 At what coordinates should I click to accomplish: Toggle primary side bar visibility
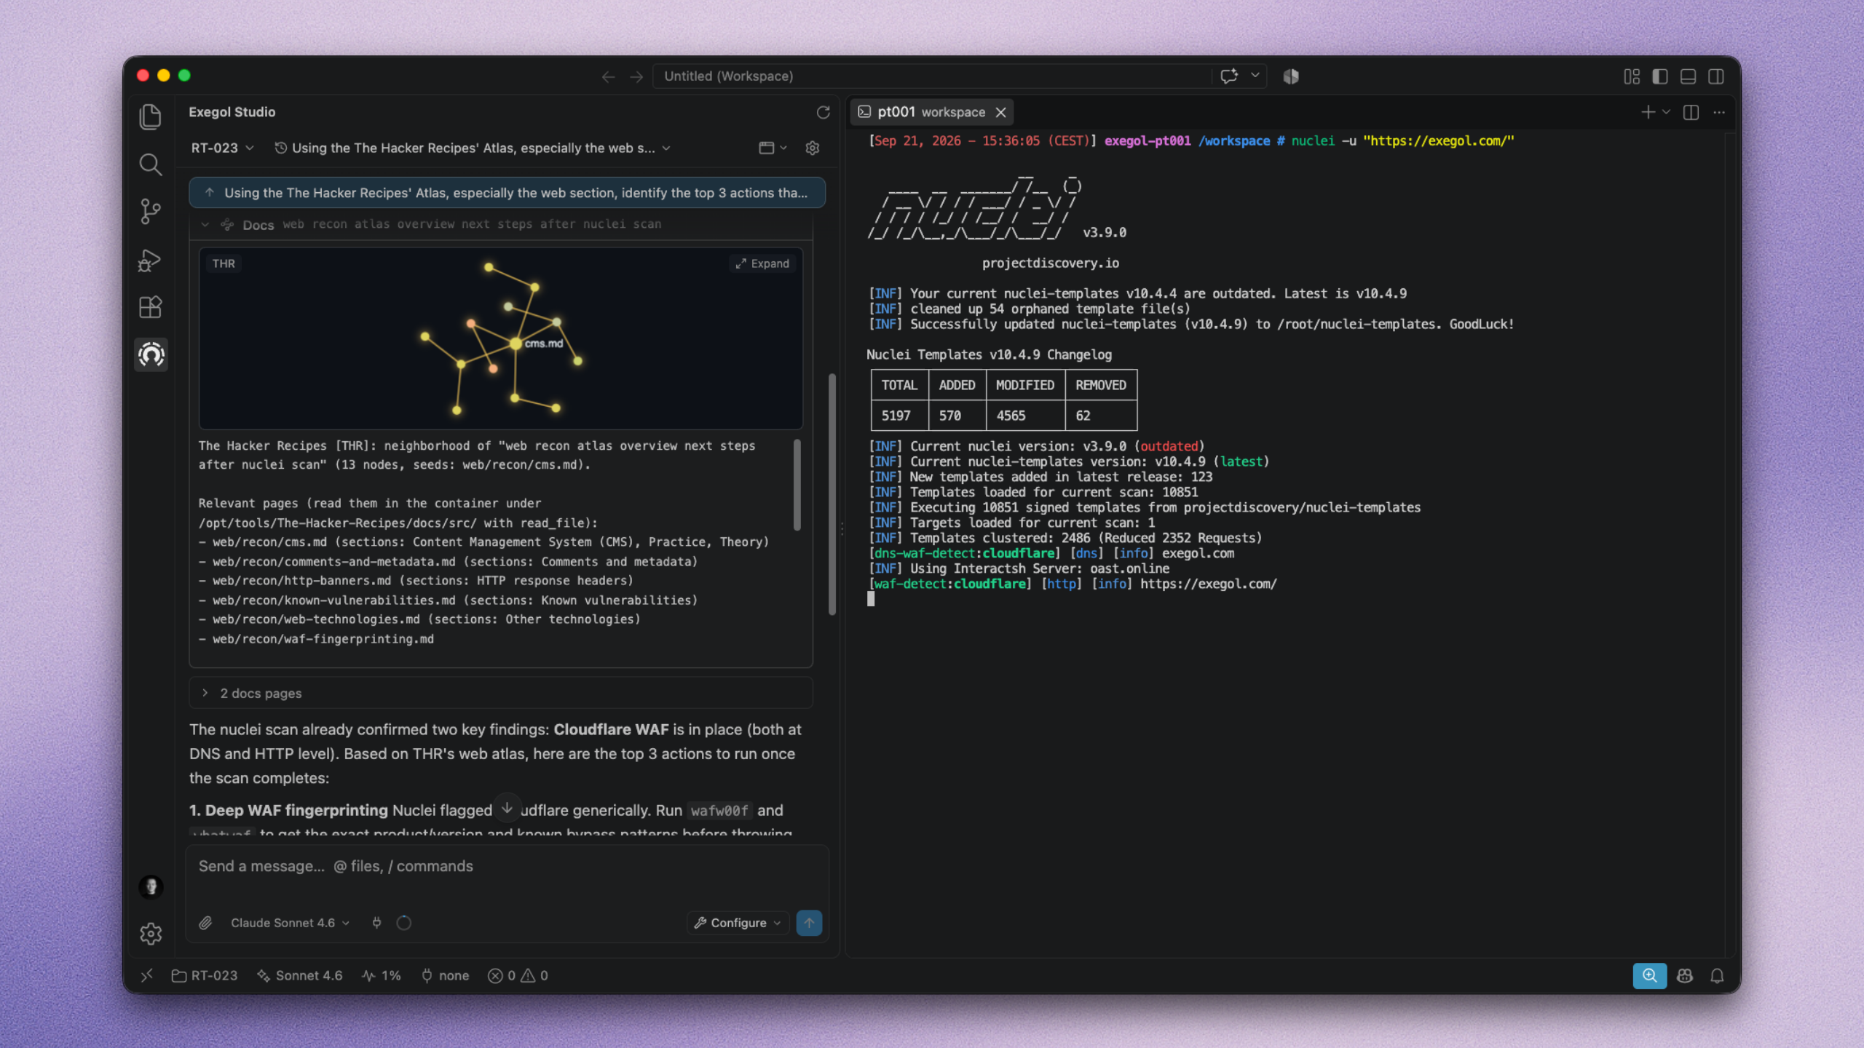click(1659, 76)
